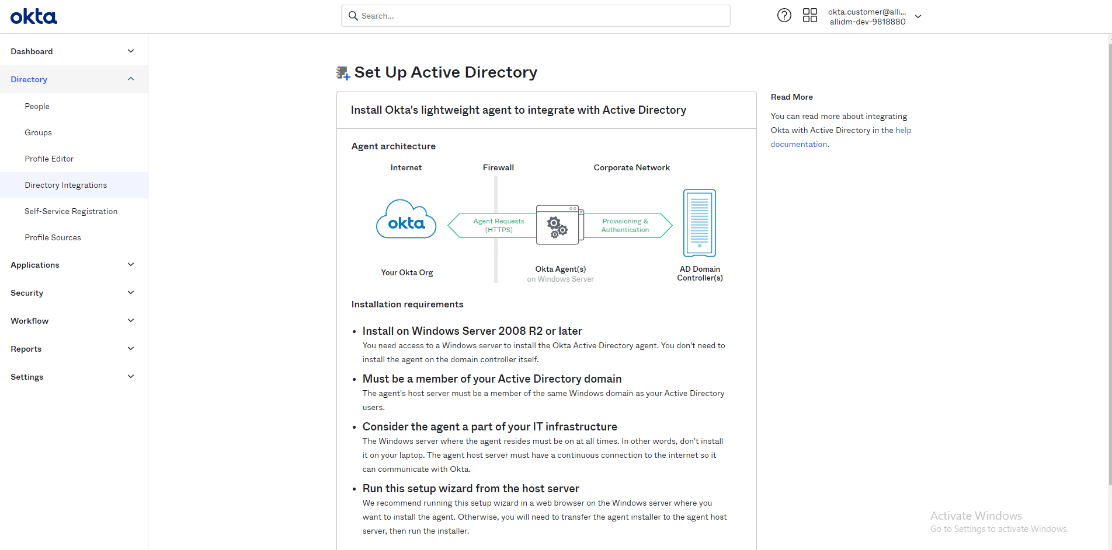Viewport: 1112px width, 550px height.
Task: Click the 'on Windows Server' caption
Action: coord(561,279)
